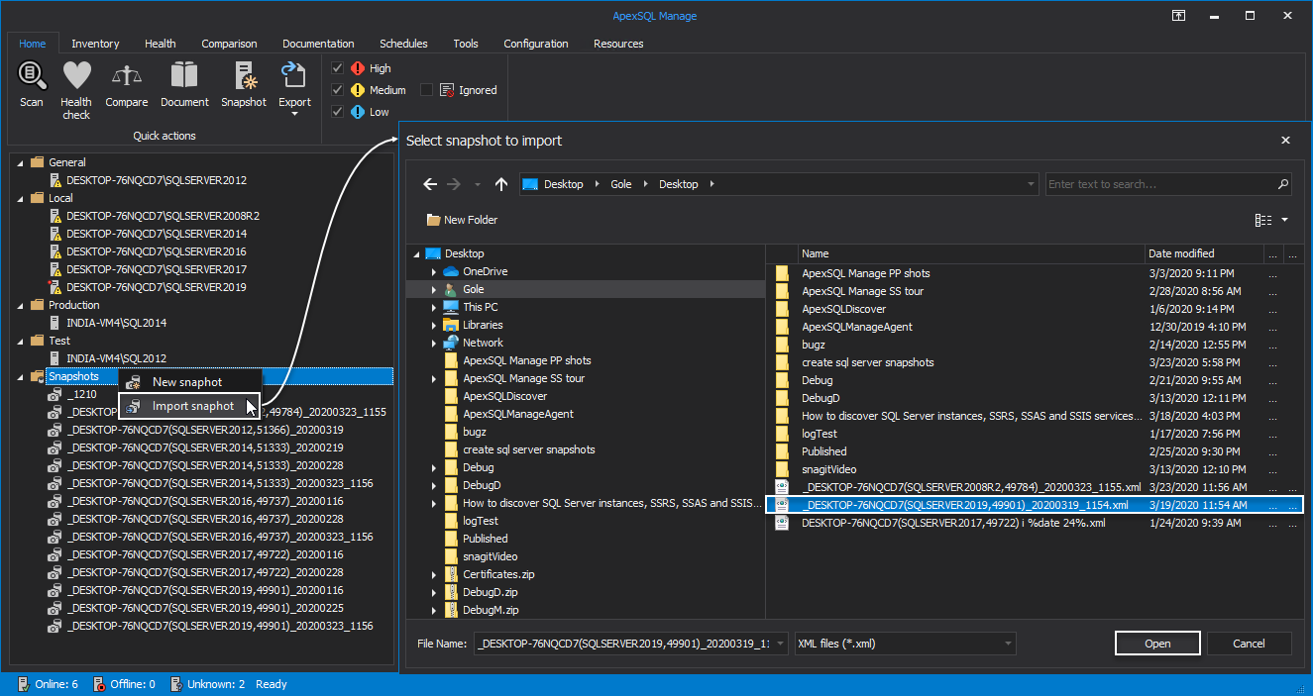1313x696 pixels.
Task: Navigate back in the file dialog
Action: (x=430, y=184)
